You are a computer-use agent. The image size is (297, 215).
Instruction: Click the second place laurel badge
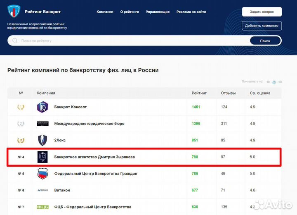(21, 124)
